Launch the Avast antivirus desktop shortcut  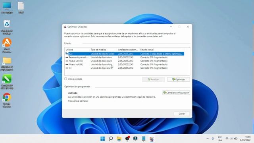pos(7,45)
